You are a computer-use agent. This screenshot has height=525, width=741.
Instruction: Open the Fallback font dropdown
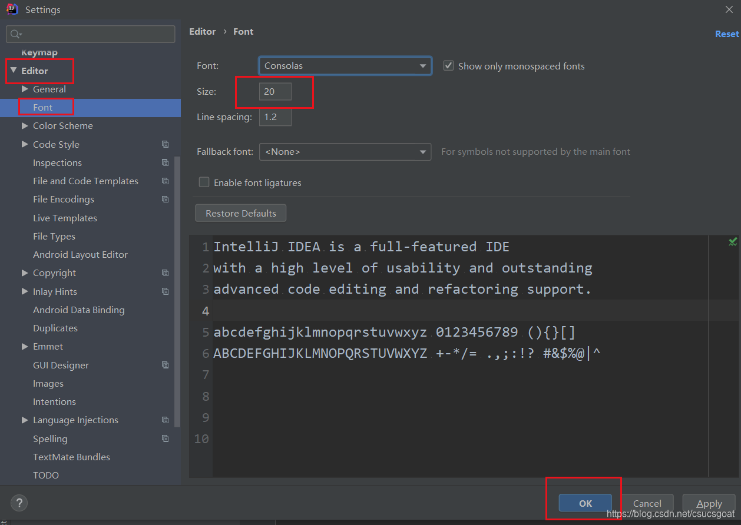tap(345, 152)
